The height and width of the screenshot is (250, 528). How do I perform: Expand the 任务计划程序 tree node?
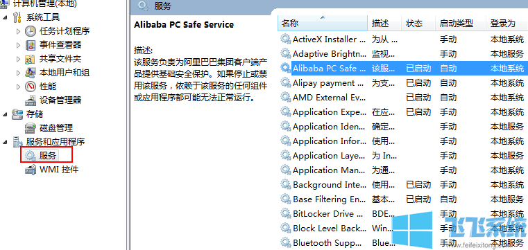(x=19, y=31)
